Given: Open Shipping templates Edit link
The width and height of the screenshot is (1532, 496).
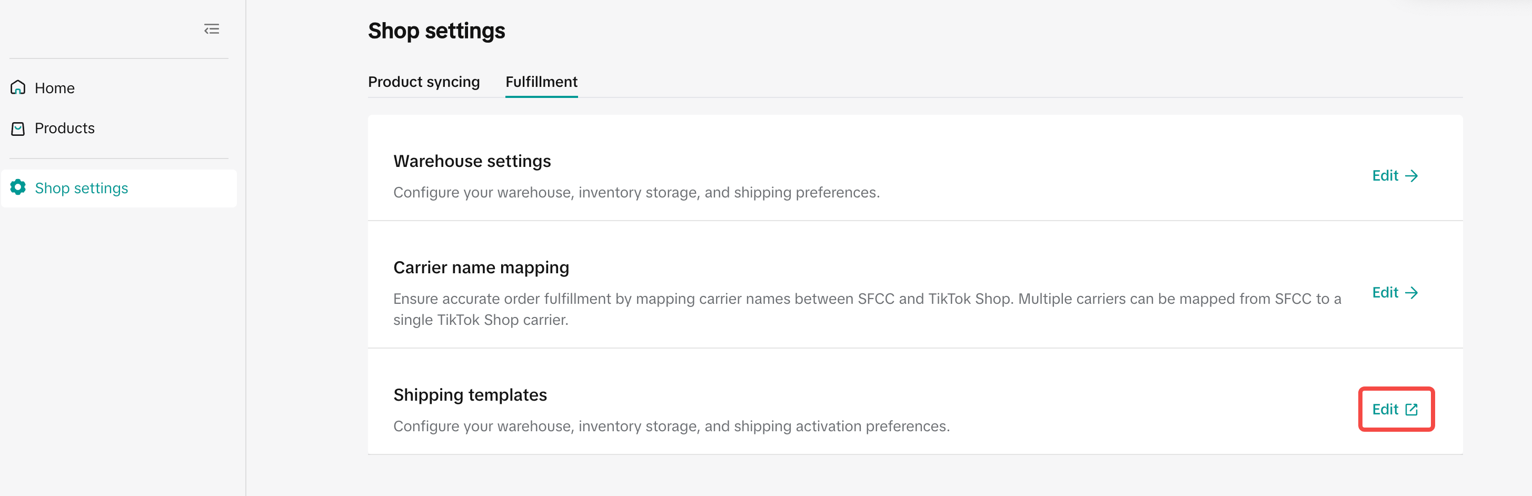Looking at the screenshot, I should 1386,409.
